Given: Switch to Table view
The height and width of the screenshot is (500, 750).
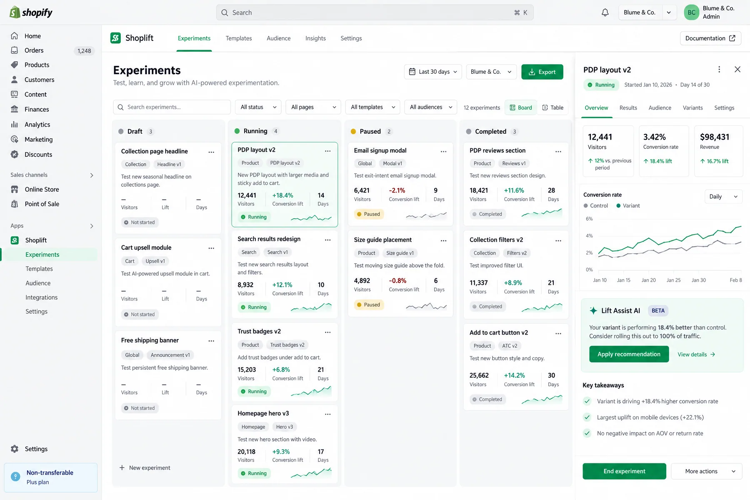Looking at the screenshot, I should tap(552, 107).
